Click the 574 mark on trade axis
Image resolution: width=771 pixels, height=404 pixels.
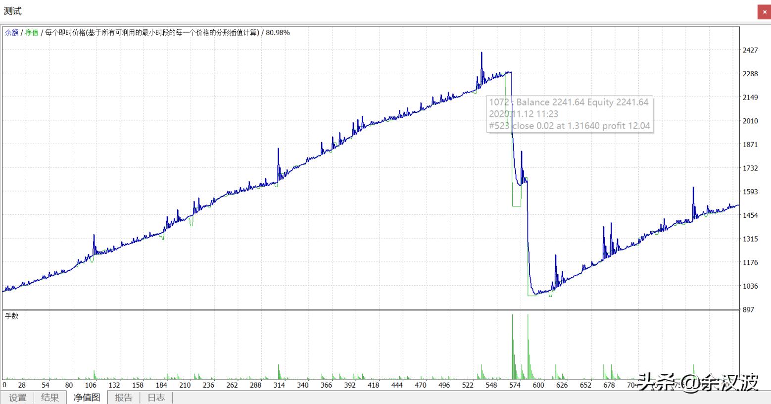515,385
